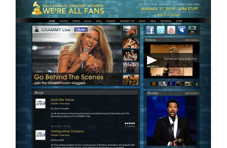This screenshot has width=227, height=148.
Task: Click the GRAMMY gramophone logo in header
Action: pyautogui.click(x=36, y=8)
